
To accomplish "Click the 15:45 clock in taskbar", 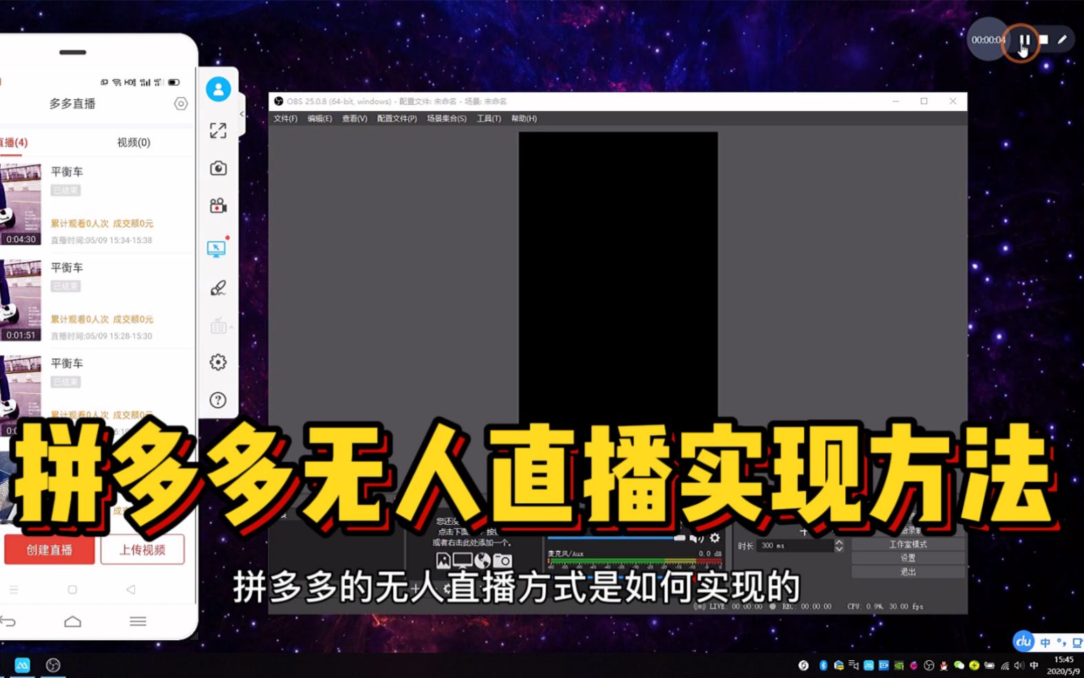I will 1063,659.
